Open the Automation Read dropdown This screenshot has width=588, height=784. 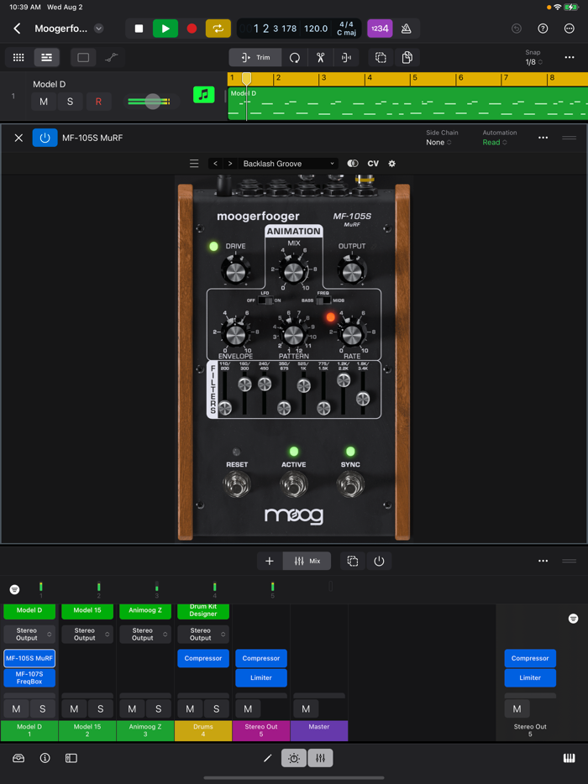(x=495, y=143)
